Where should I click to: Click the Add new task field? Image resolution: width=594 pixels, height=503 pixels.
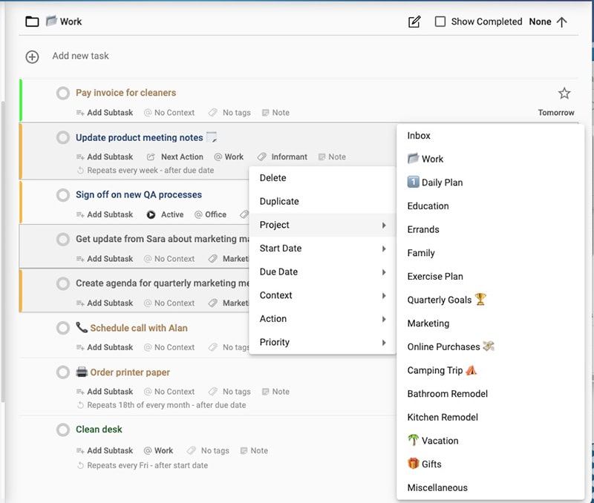[82, 56]
